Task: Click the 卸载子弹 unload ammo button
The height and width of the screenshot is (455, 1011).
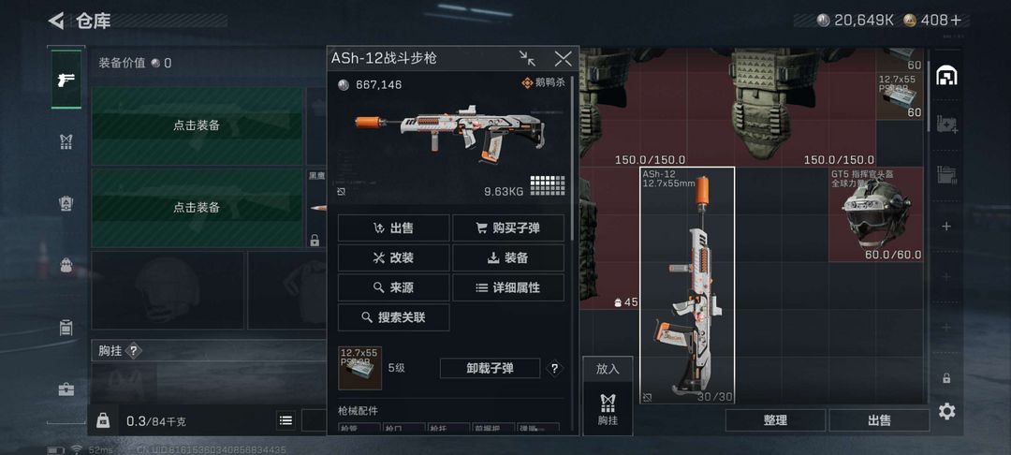Action: (x=490, y=369)
